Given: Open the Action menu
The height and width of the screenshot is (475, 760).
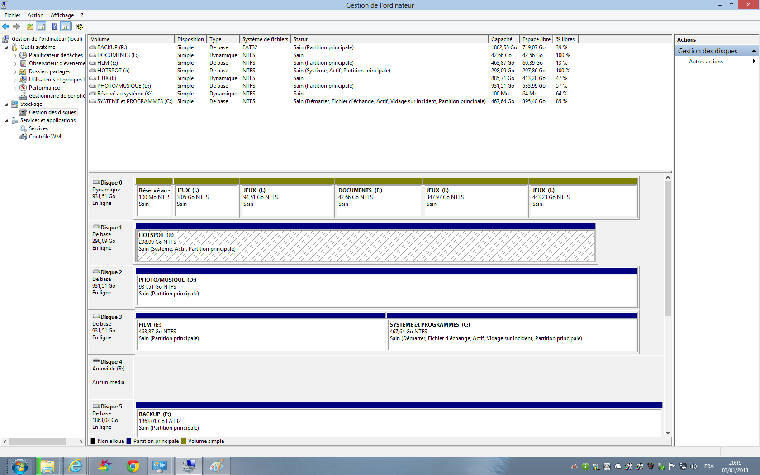Looking at the screenshot, I should point(35,15).
